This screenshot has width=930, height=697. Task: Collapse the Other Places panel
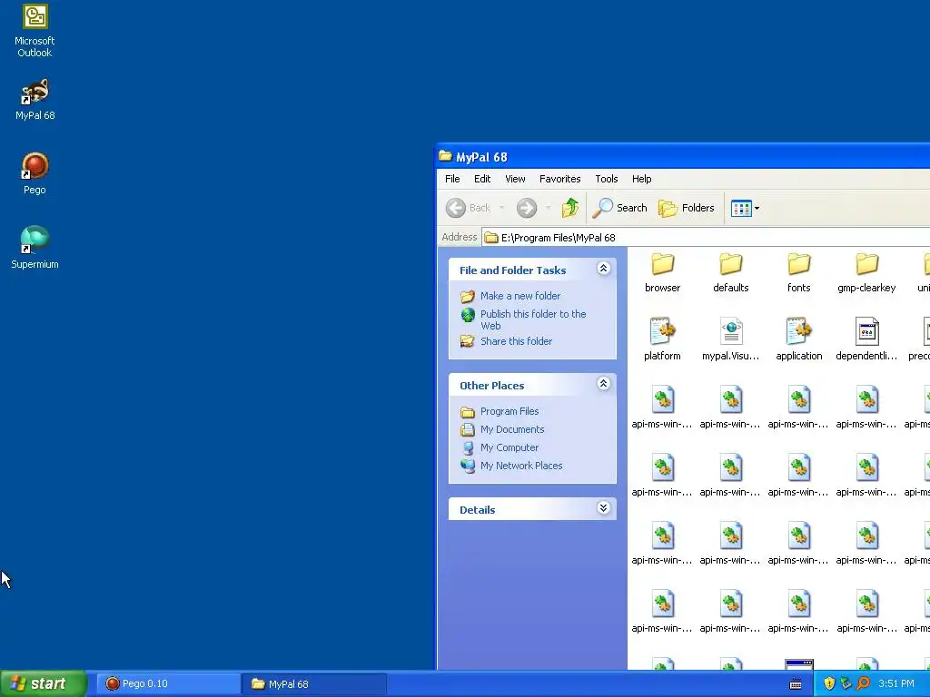[603, 384]
